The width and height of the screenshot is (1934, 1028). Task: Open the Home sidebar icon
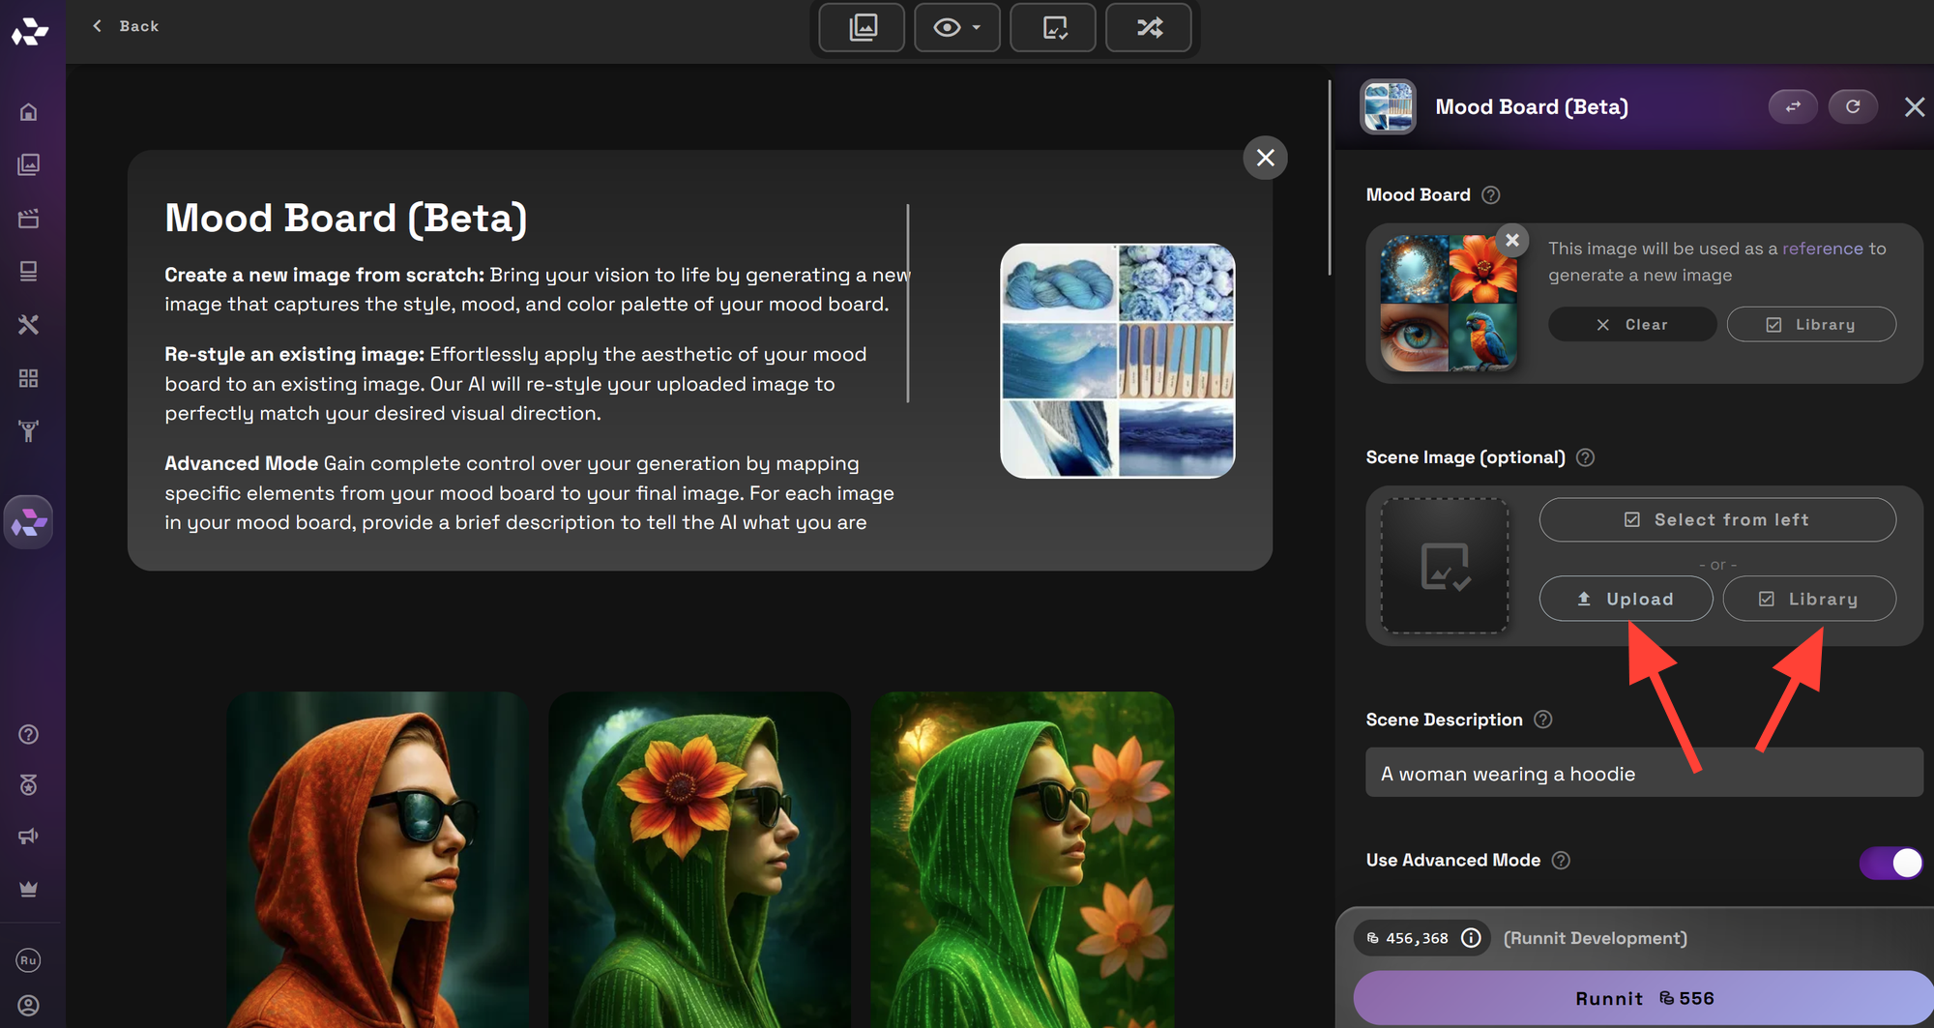tap(29, 110)
